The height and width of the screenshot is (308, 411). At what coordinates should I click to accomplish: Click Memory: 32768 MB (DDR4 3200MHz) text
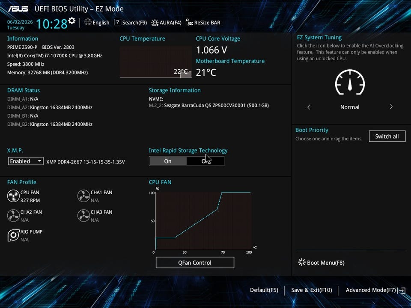tap(48, 73)
